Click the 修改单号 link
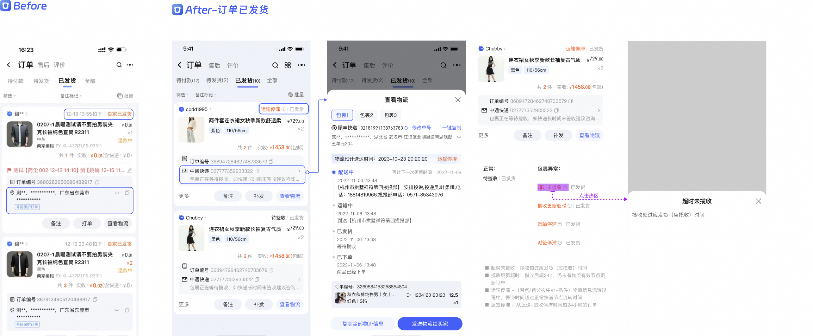This screenshot has height=336, width=813. 422,128
